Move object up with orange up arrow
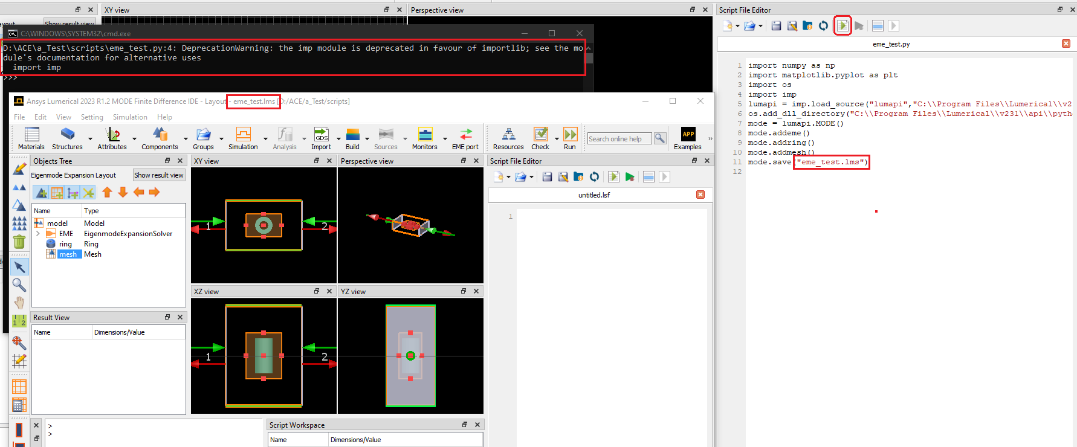 click(108, 192)
